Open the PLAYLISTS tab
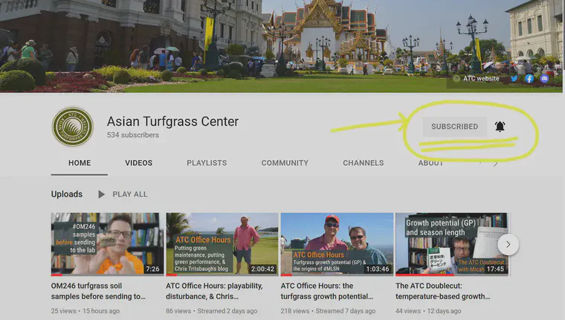565x320 pixels. [x=207, y=163]
